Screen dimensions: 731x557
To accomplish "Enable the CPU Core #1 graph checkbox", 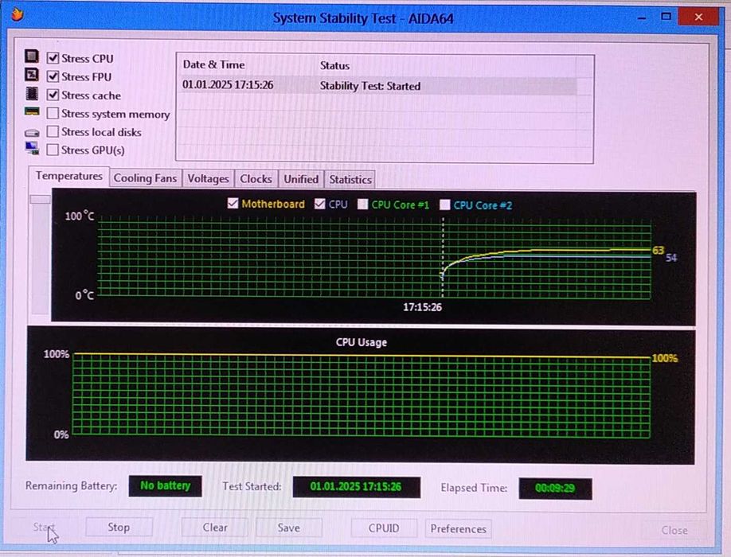I will pyautogui.click(x=362, y=204).
